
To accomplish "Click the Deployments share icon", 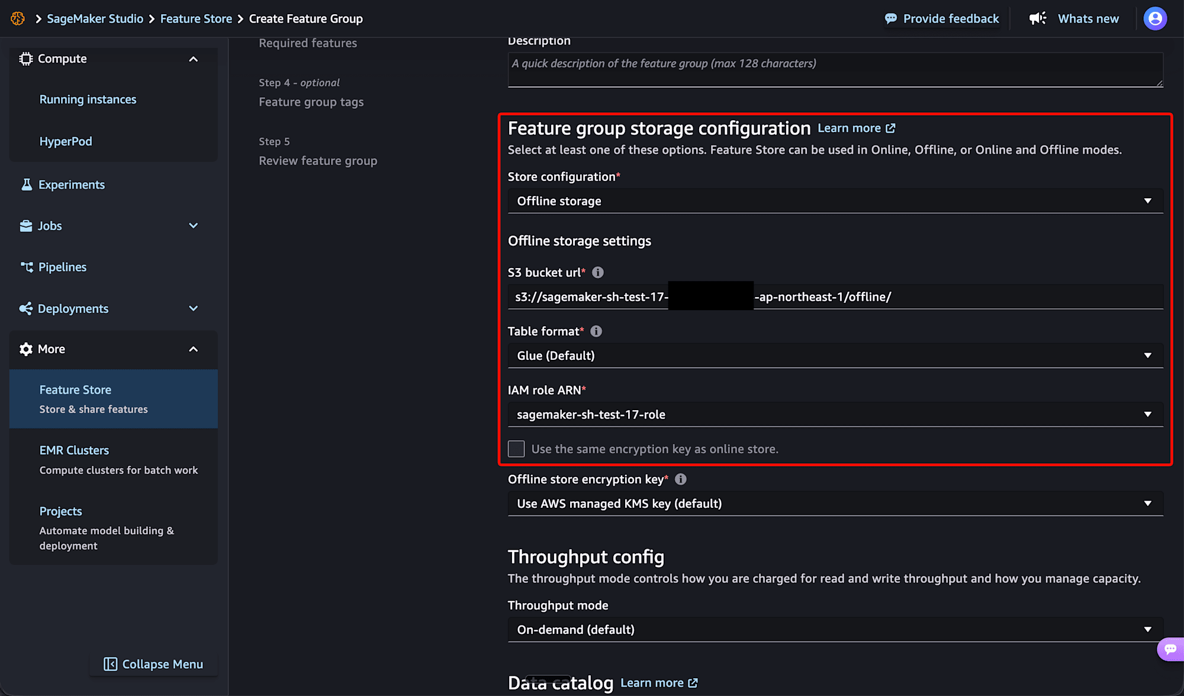I will 26,308.
